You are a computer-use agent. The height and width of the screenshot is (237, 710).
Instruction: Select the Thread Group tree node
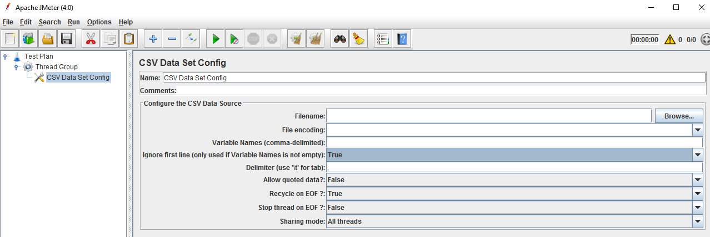(57, 66)
